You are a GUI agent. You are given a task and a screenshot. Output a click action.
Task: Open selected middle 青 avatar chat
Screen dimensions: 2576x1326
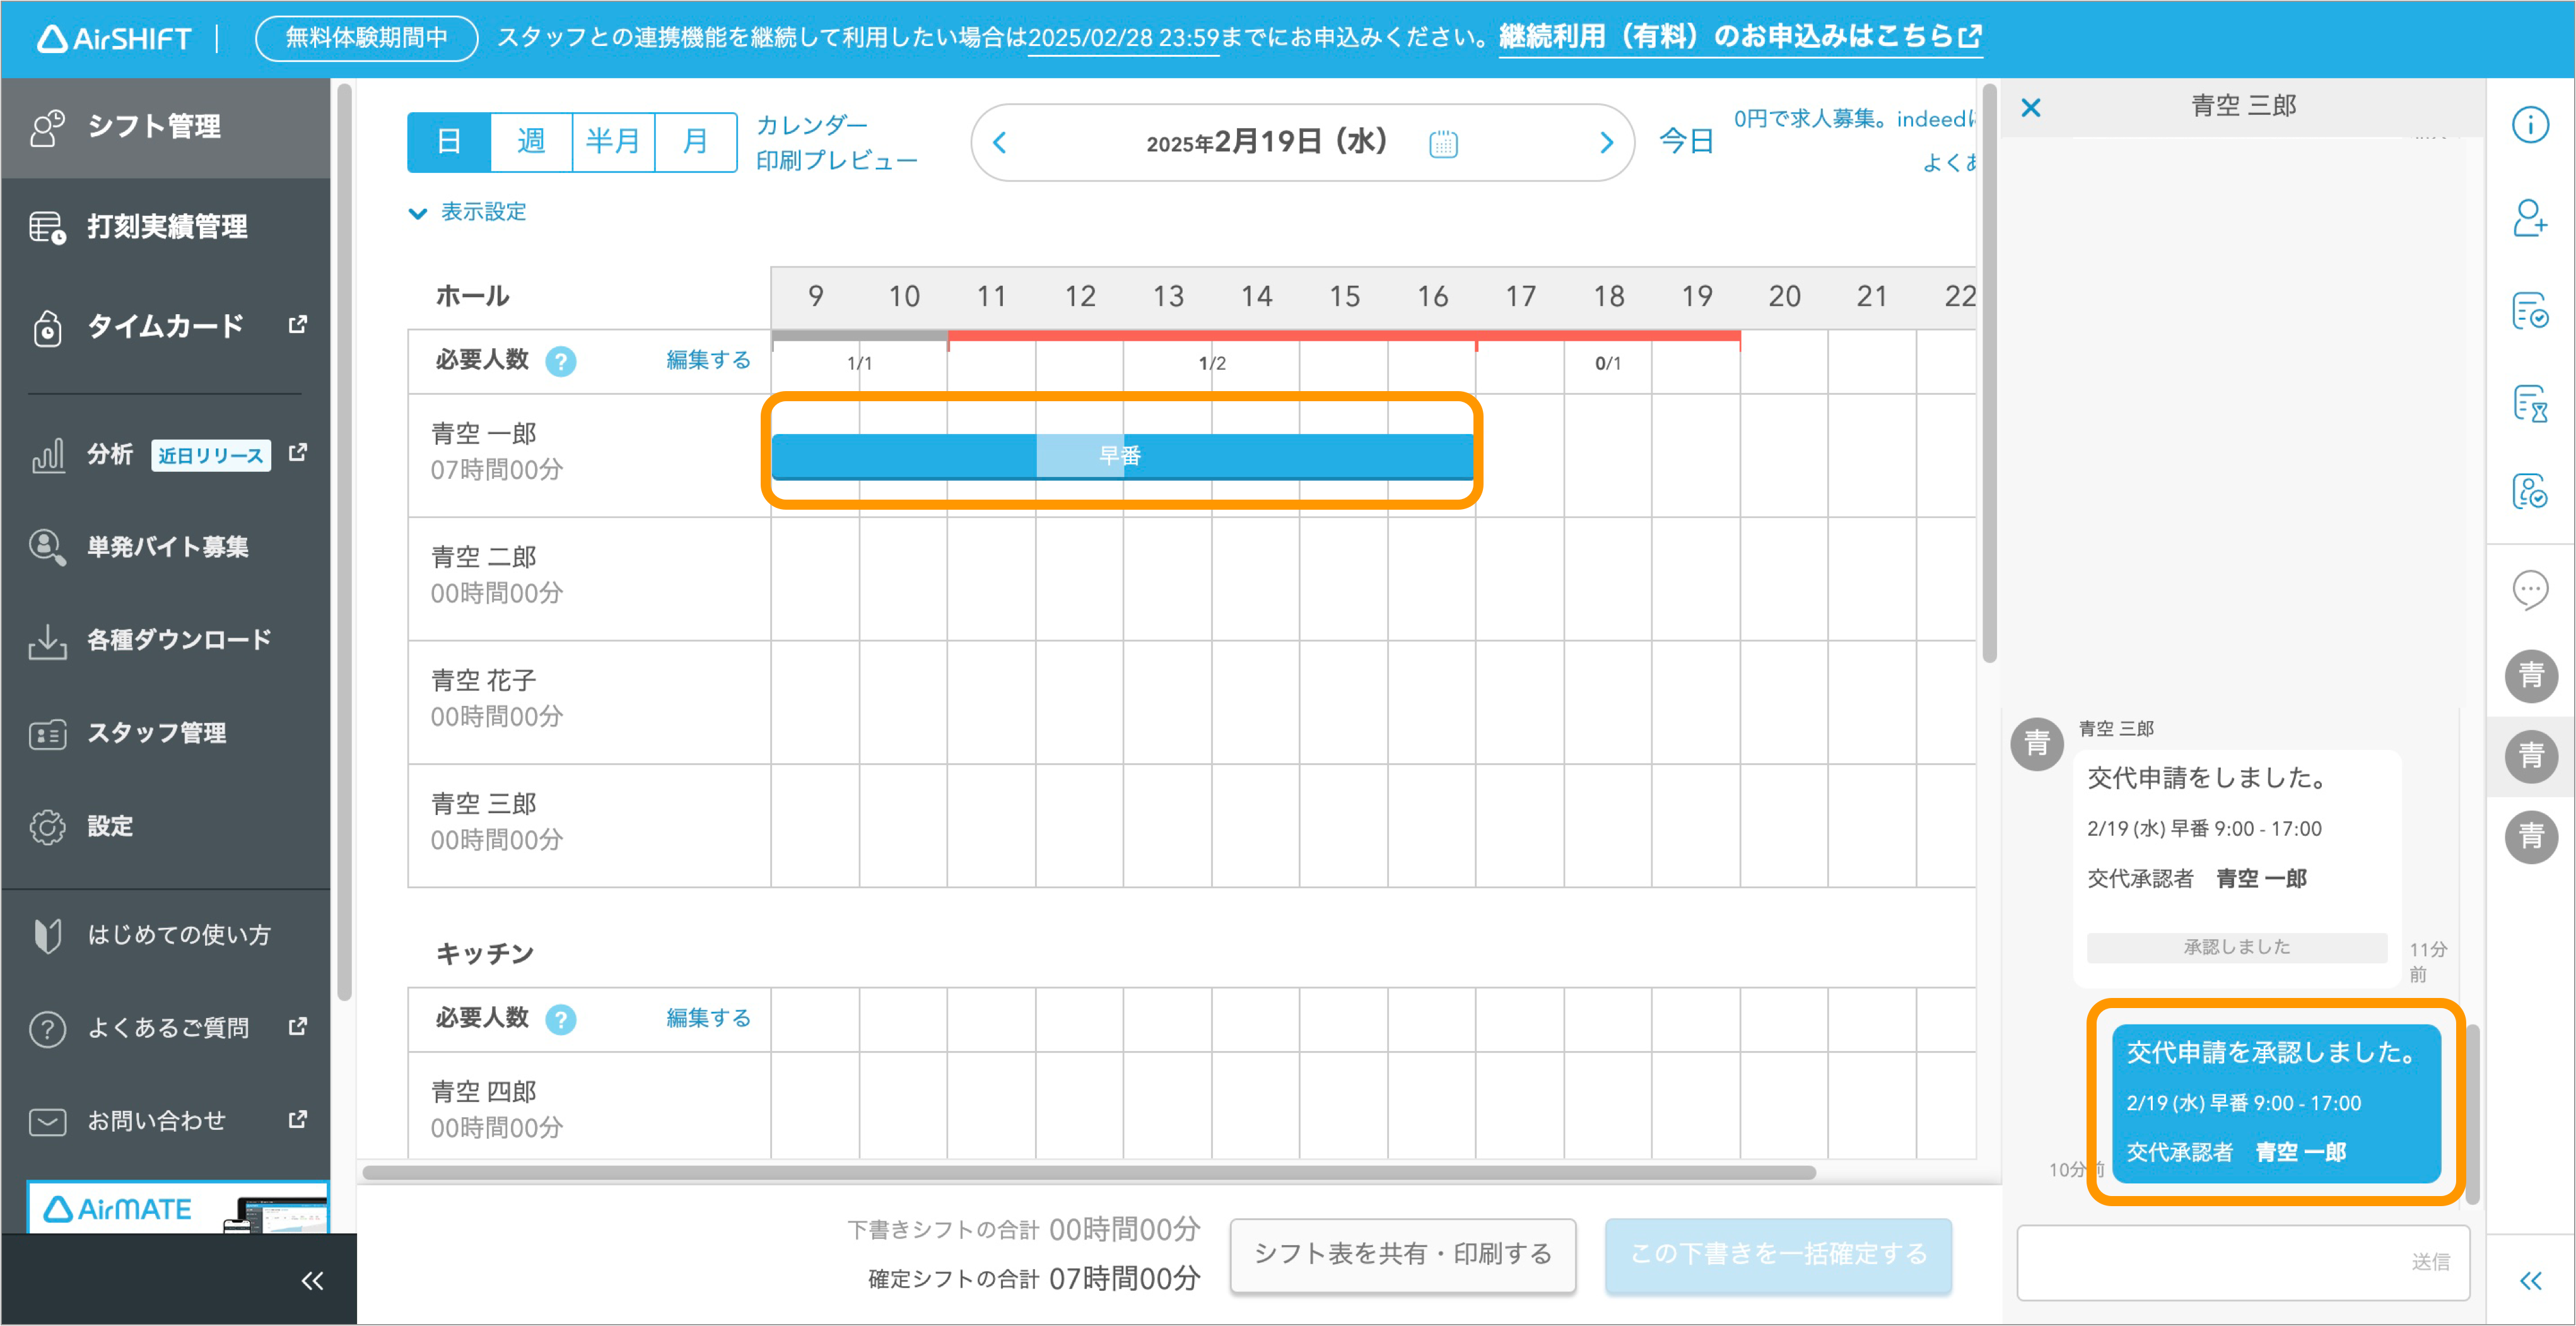click(2530, 756)
